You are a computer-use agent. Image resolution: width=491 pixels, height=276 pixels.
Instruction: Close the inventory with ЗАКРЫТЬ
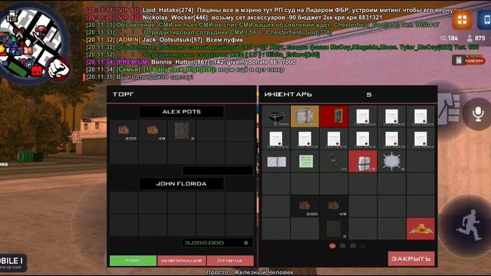tap(411, 259)
